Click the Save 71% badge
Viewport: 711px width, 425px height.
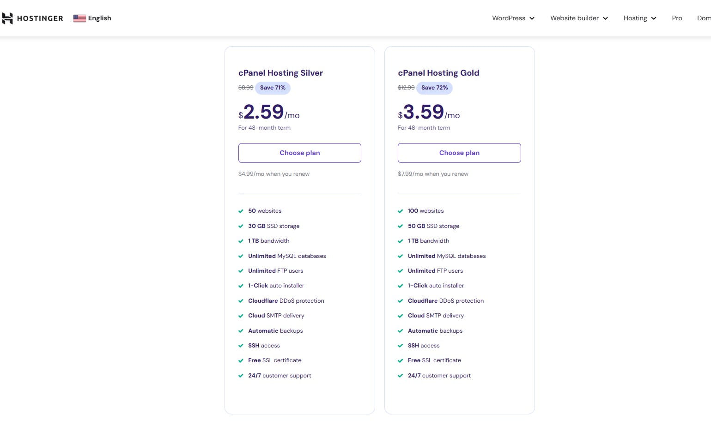coord(273,88)
